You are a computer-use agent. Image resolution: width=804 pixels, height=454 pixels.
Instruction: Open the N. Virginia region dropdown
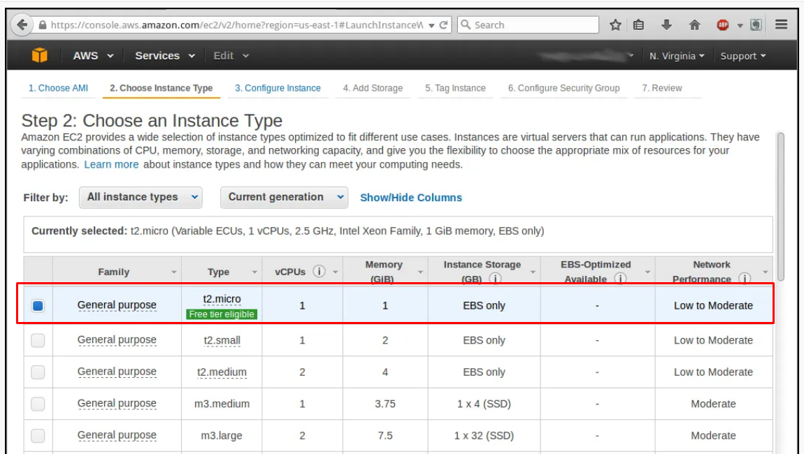(677, 56)
